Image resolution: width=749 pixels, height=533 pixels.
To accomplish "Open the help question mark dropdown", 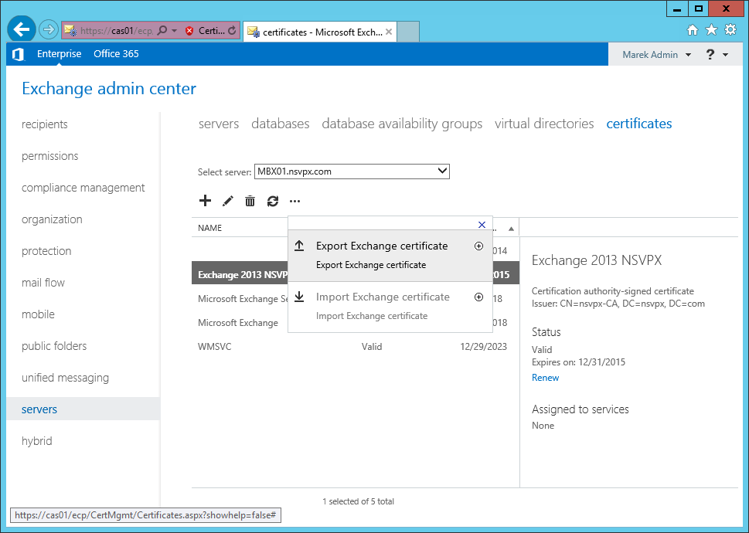I will pos(717,55).
